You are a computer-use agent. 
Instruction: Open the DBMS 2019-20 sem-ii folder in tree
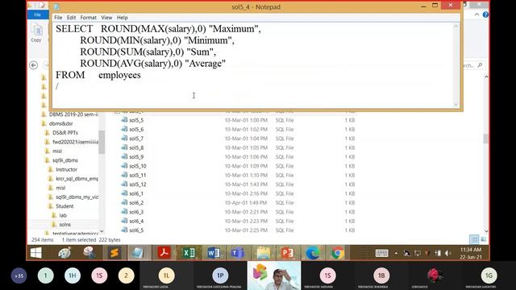point(73,114)
